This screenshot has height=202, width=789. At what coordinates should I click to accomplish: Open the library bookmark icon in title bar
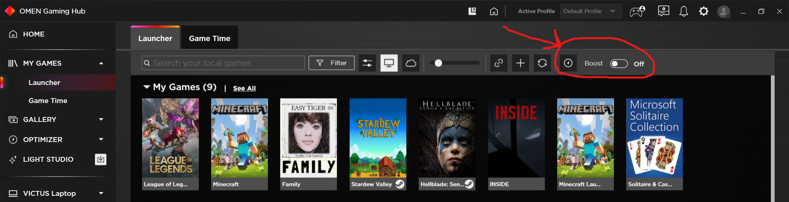click(472, 11)
